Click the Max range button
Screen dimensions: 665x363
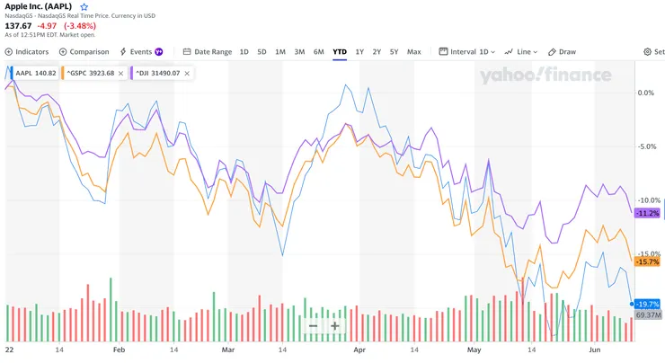click(x=413, y=51)
